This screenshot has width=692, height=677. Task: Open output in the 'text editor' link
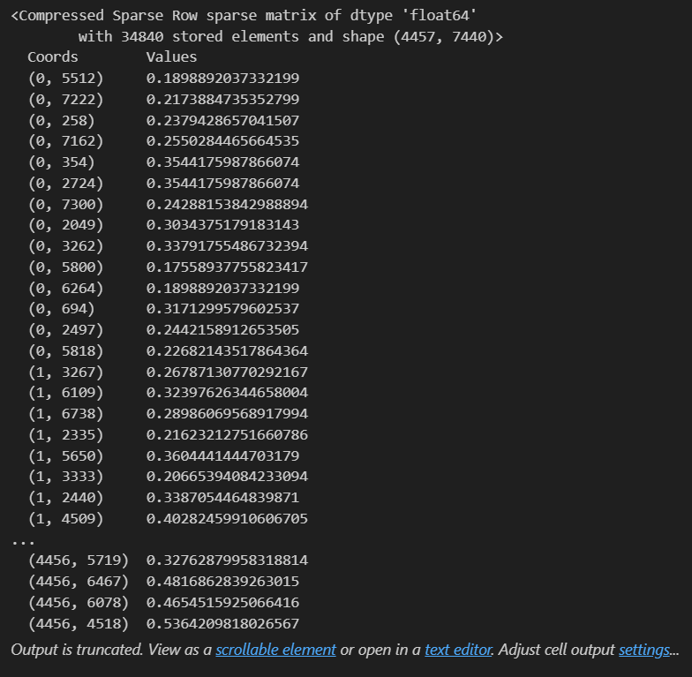pos(458,650)
